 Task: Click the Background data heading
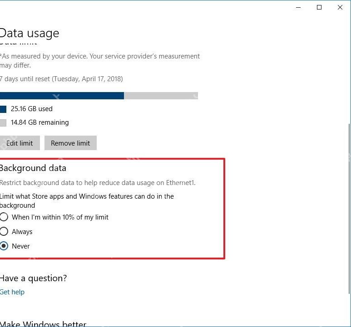[x=33, y=168]
